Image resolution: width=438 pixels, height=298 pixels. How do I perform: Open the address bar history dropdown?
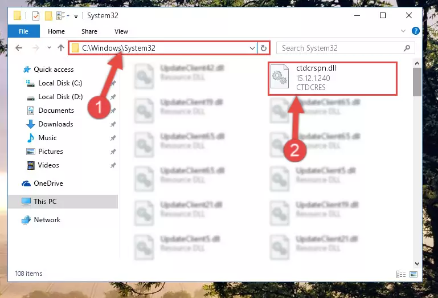point(252,48)
